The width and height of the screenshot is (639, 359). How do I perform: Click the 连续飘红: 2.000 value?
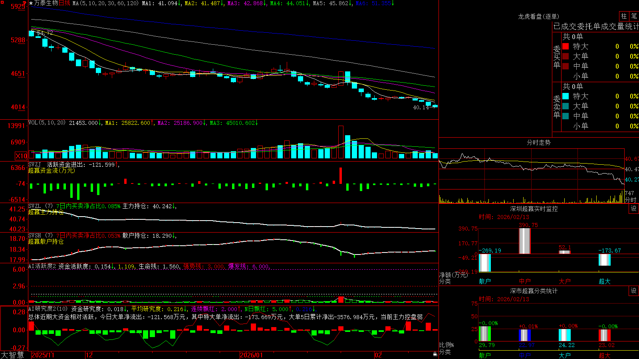coord(216,309)
